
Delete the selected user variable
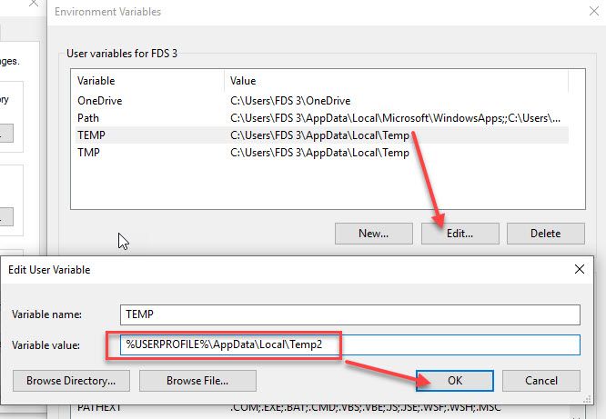click(x=545, y=234)
